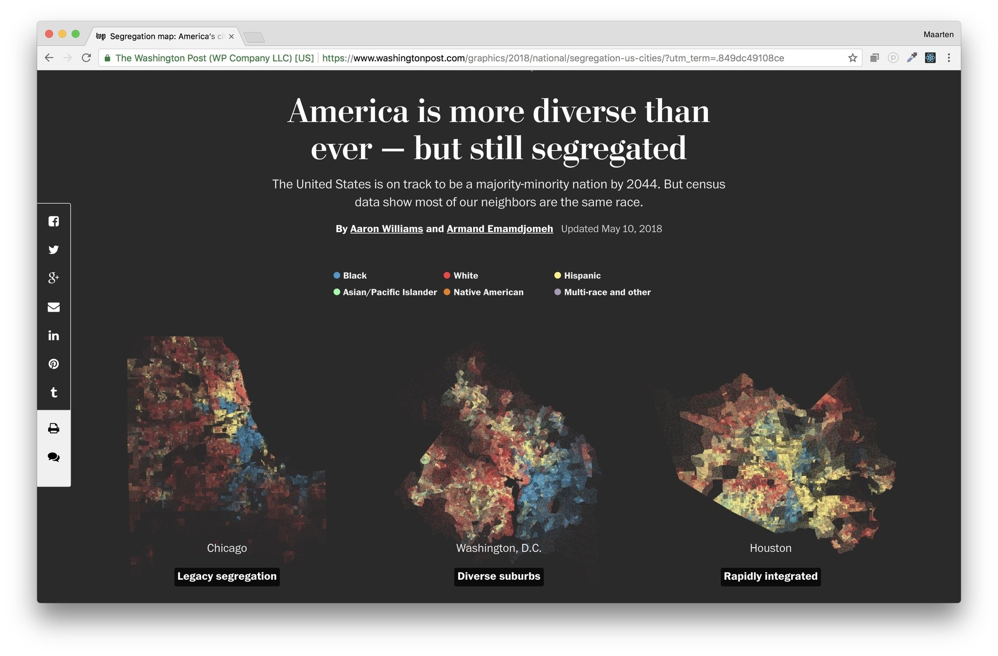Bookmark page with star icon
Screen dimensions: 998x656
tap(852, 58)
